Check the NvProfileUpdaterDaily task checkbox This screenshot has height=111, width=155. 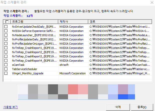tap(6, 39)
